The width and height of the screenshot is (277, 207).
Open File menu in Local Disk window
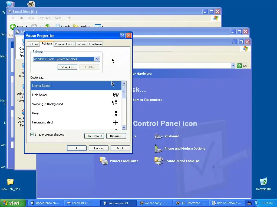pos(12,18)
